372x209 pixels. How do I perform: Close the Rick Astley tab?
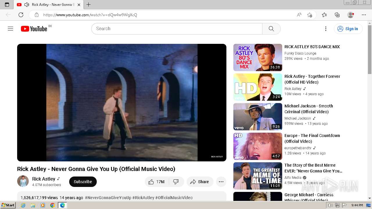click(x=79, y=5)
